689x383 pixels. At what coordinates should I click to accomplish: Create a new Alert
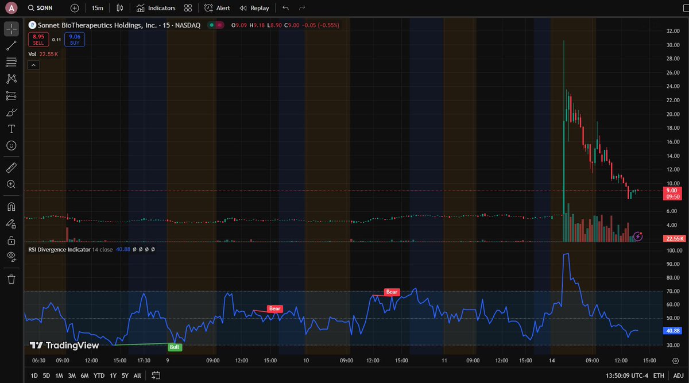coord(218,8)
